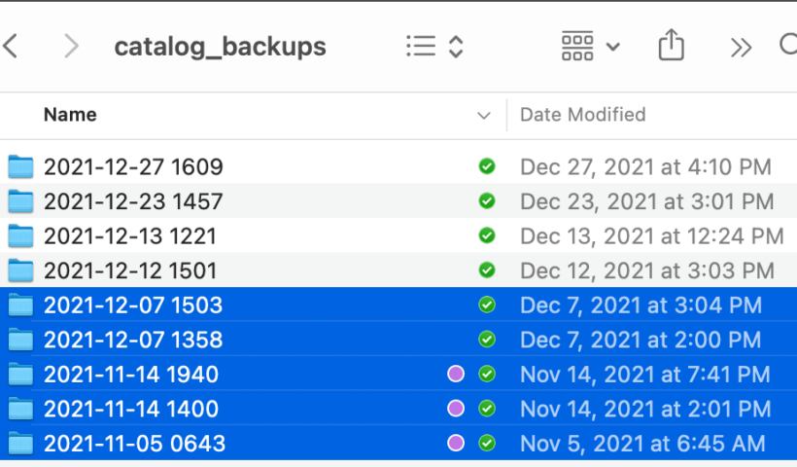Click the folder icon of 2021-11-14 1400

20,409
